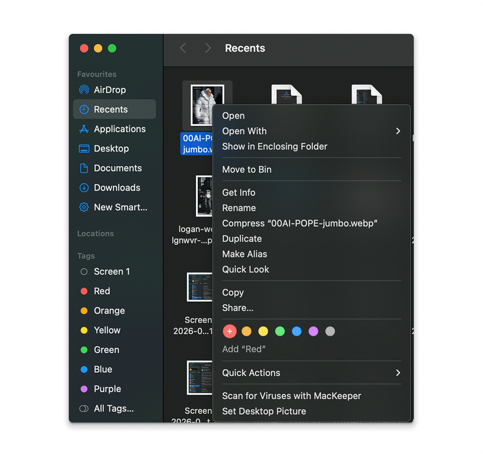Select Quick Look for the file

pyautogui.click(x=246, y=269)
